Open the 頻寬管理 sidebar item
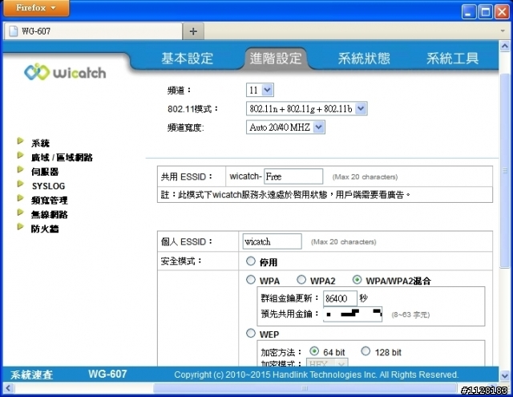Viewport: 513px width, 397px height. tap(50, 201)
